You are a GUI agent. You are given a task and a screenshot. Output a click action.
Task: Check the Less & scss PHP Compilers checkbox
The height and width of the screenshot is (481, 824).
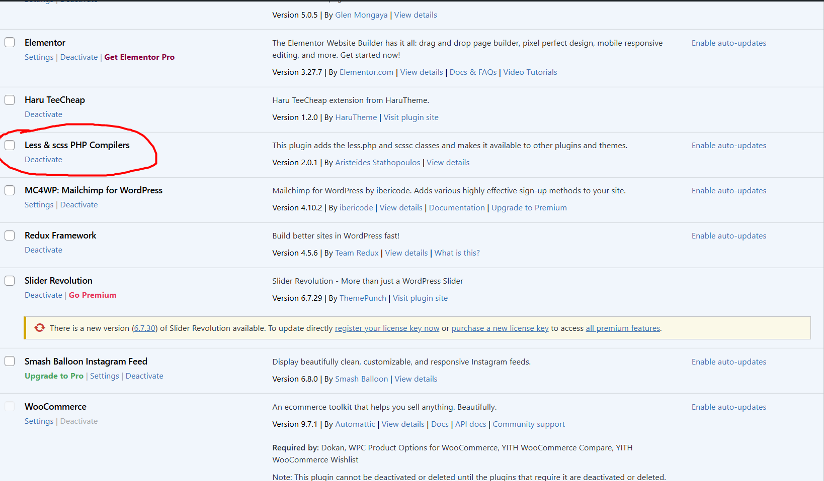click(x=10, y=145)
